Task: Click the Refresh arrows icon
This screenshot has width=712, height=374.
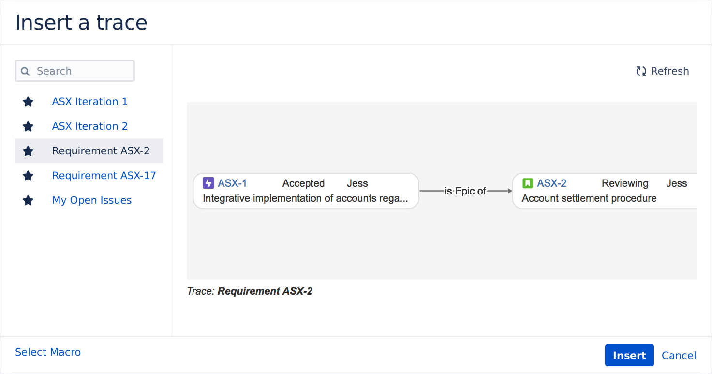Action: [641, 71]
